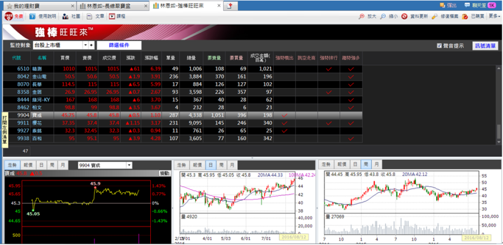Open 使用說明 help icon
The height and width of the screenshot is (245, 503).
click(33, 17)
